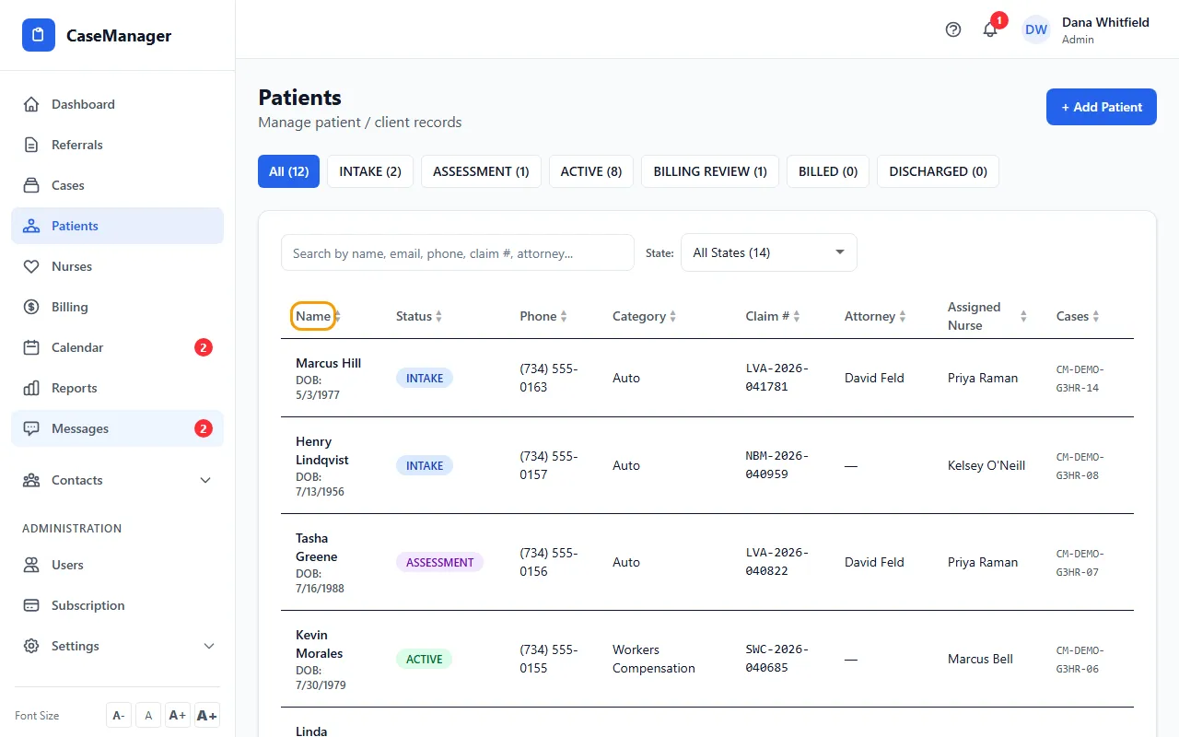The height and width of the screenshot is (737, 1179).
Task: Click the Settings gear icon
Action: [31, 646]
